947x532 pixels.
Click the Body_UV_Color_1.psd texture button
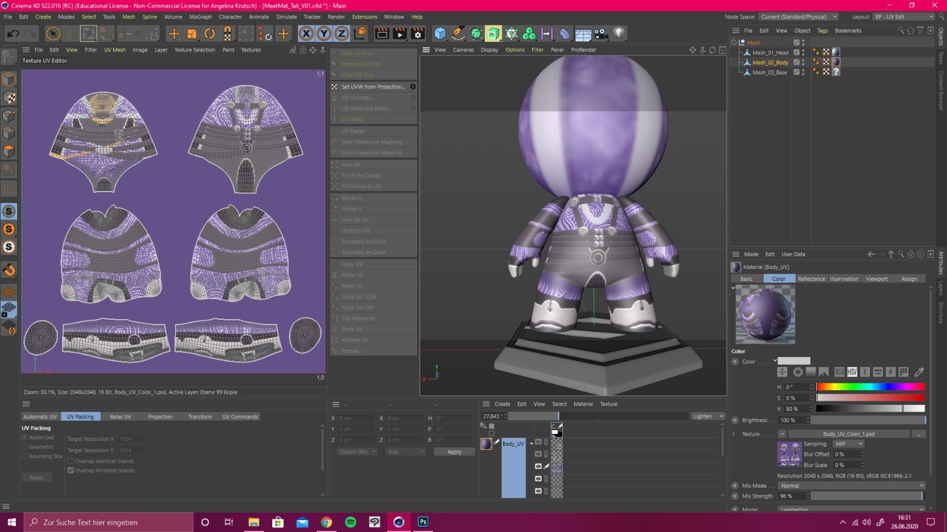pyautogui.click(x=848, y=434)
